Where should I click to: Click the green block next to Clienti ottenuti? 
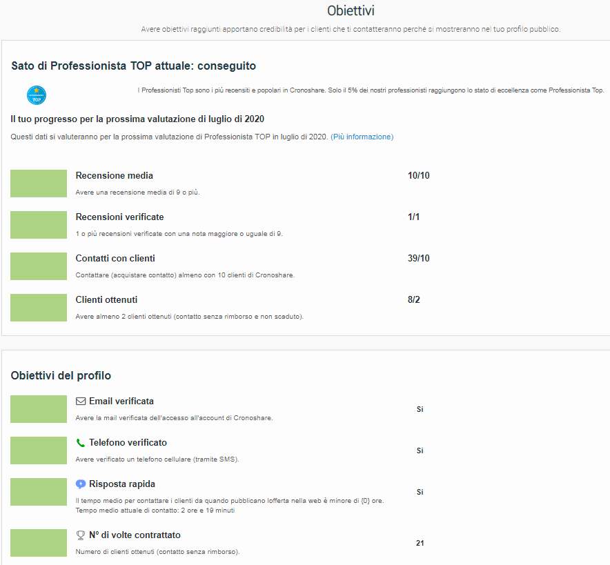[39, 308]
